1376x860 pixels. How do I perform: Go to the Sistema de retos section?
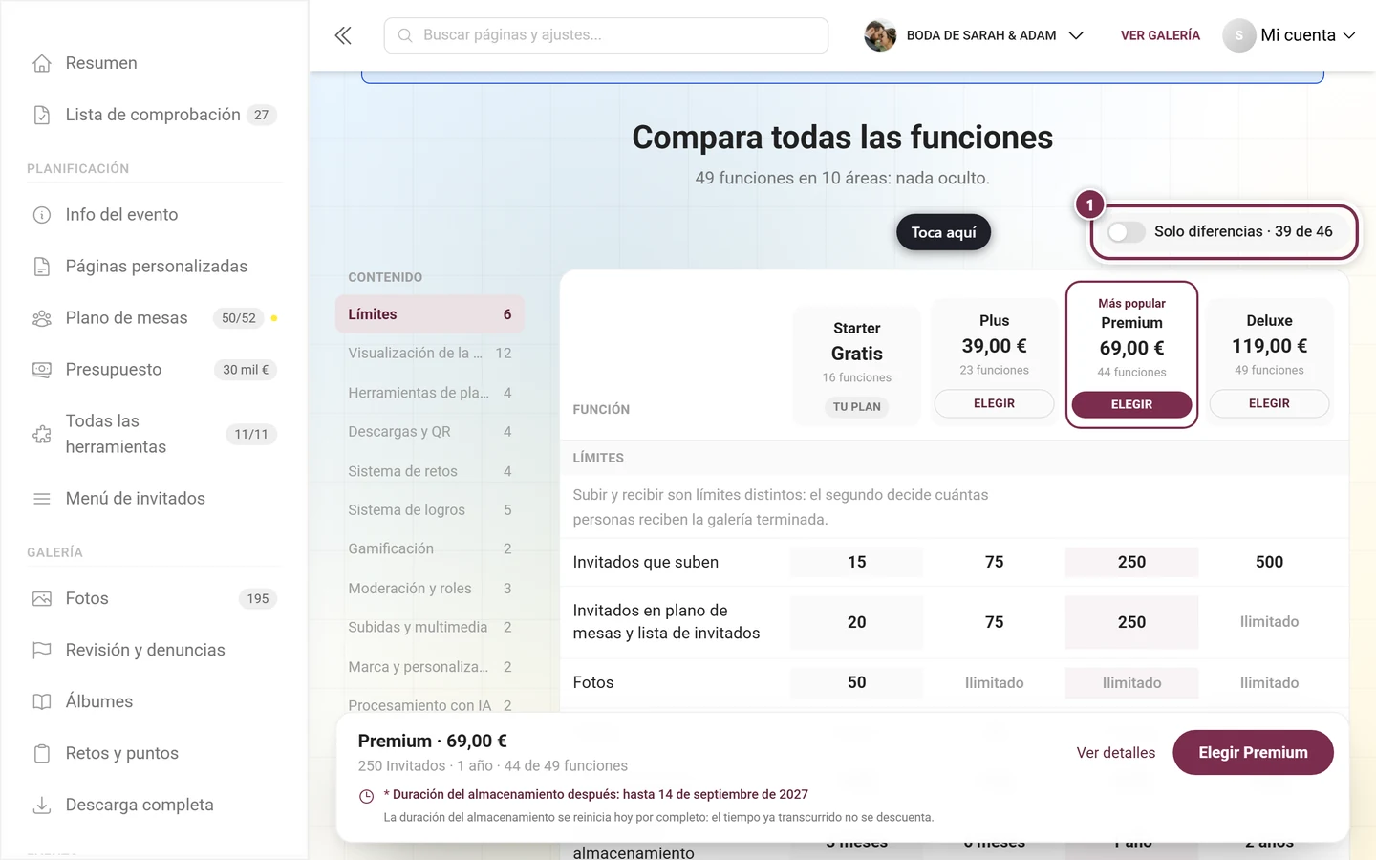pyautogui.click(x=430, y=471)
